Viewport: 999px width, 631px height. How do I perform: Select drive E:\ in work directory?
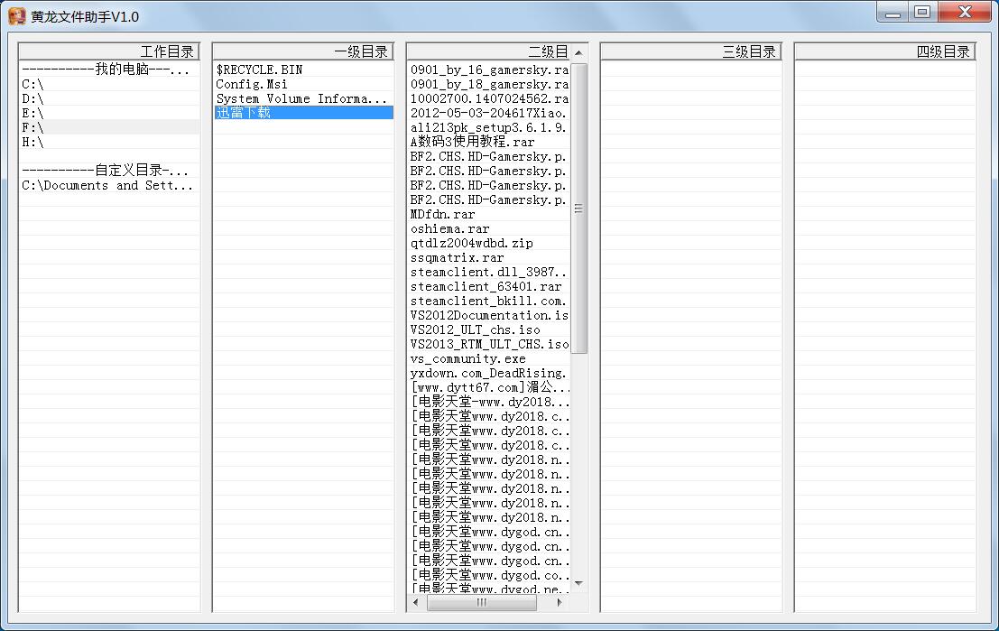109,113
